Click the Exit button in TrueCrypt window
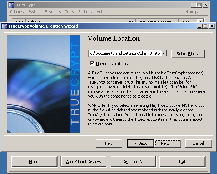 click(x=182, y=161)
